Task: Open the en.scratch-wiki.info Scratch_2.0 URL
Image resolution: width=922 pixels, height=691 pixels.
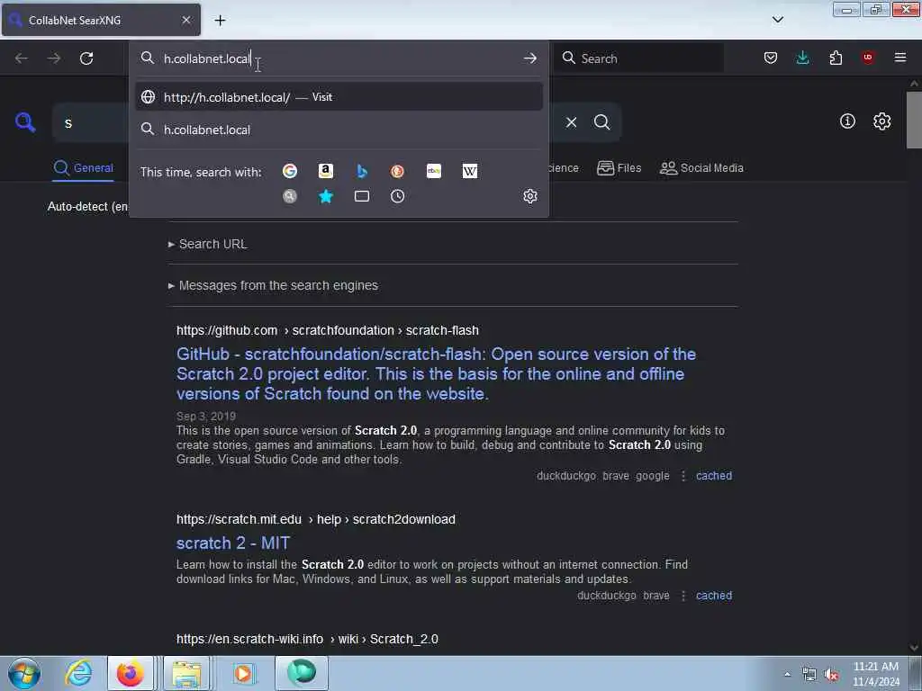Action: click(307, 640)
